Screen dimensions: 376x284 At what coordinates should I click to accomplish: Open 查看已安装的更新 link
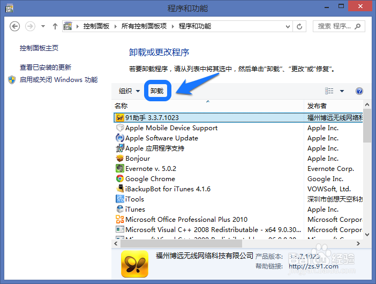pyautogui.click(x=46, y=68)
